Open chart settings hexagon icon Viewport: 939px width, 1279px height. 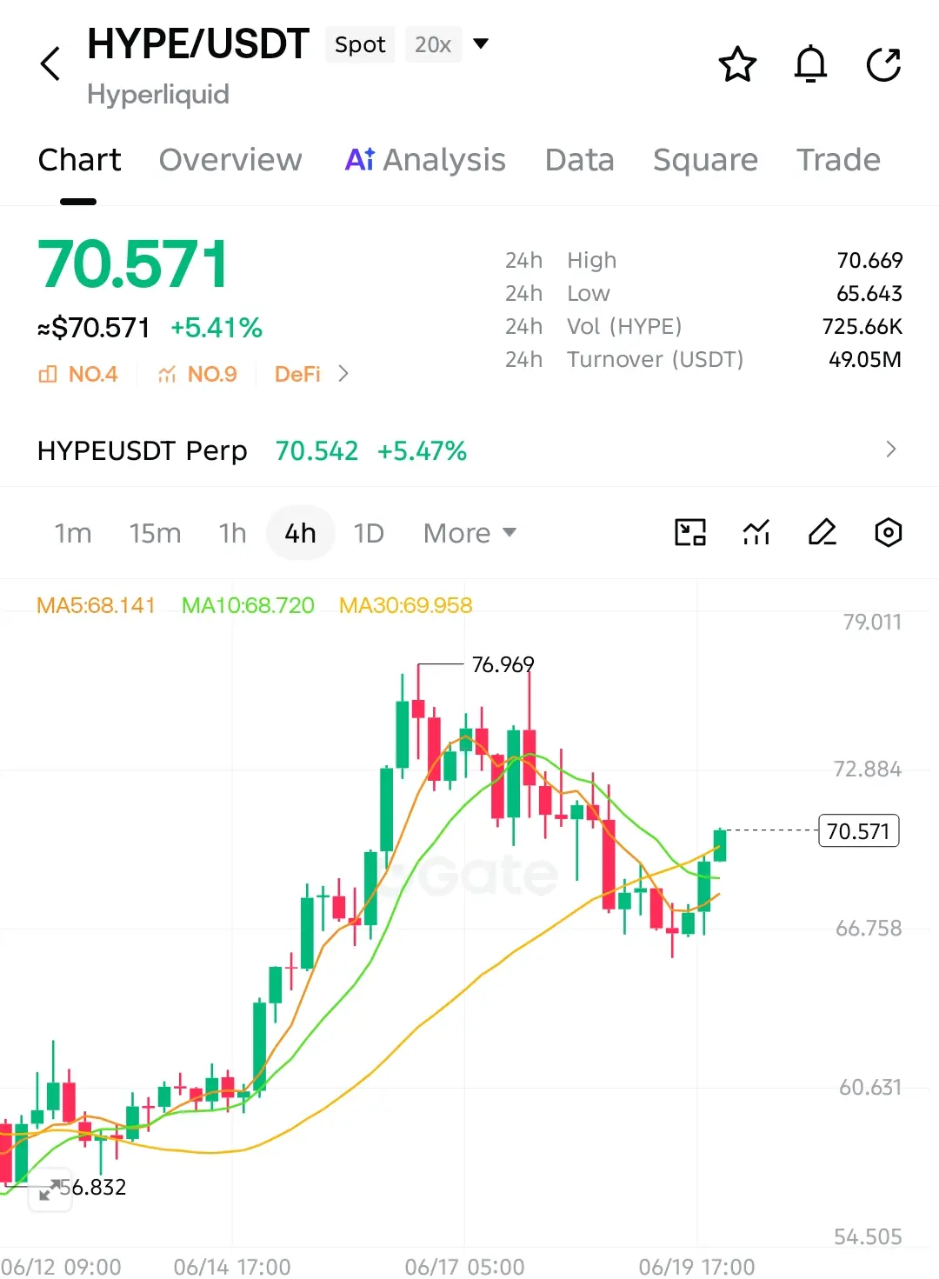pyautogui.click(x=888, y=532)
